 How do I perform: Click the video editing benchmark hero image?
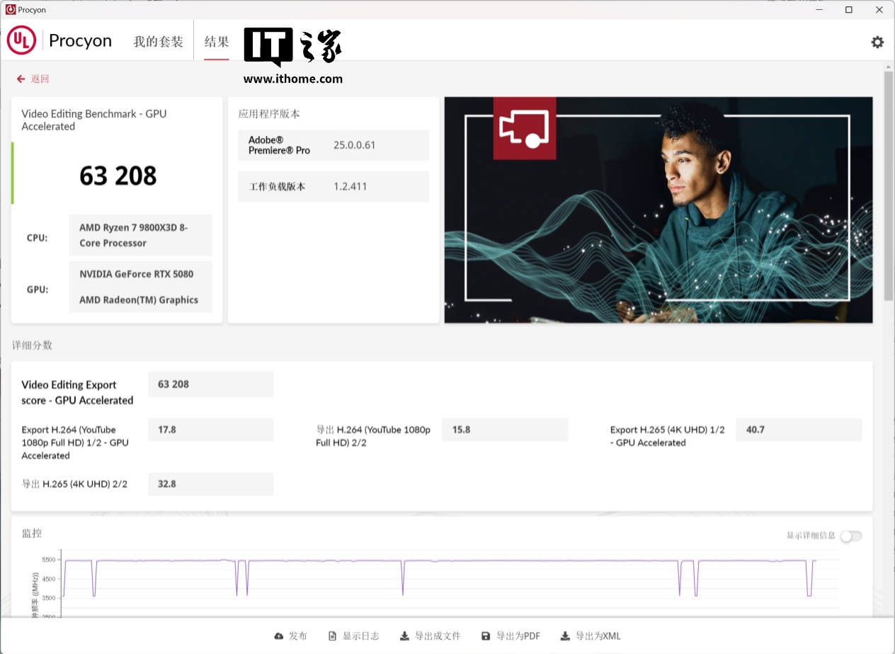click(658, 210)
